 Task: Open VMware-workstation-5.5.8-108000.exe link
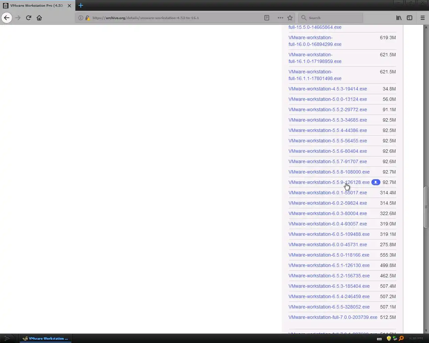point(329,172)
